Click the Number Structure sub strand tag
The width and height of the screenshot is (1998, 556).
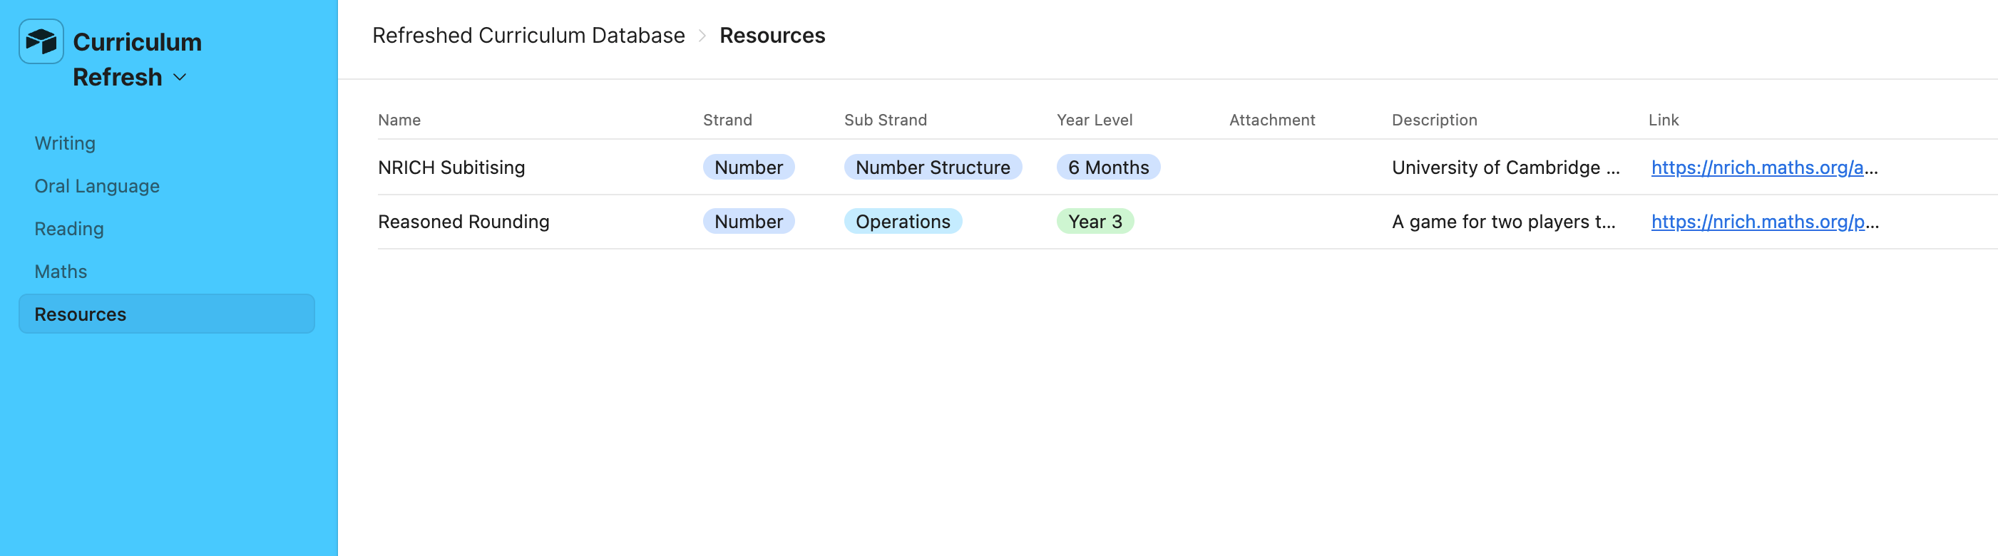coord(933,168)
